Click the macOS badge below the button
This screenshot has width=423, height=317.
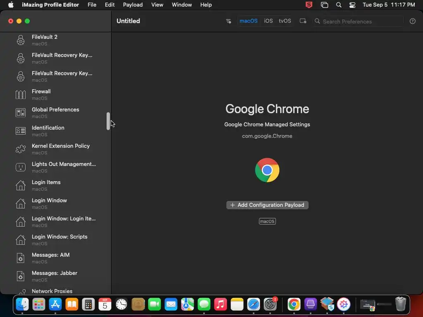click(267, 221)
